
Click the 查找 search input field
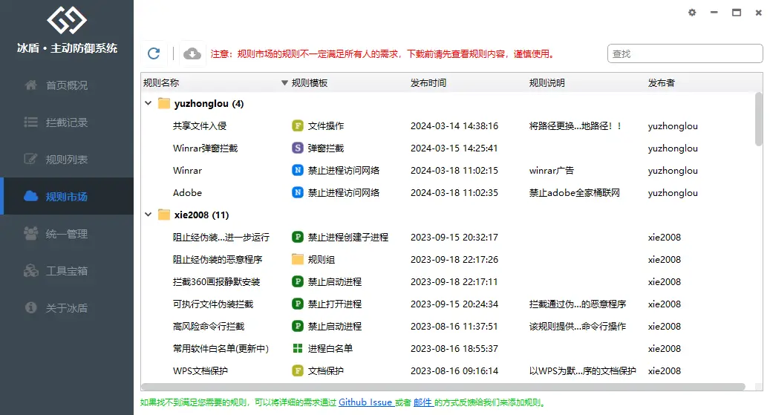coord(685,53)
